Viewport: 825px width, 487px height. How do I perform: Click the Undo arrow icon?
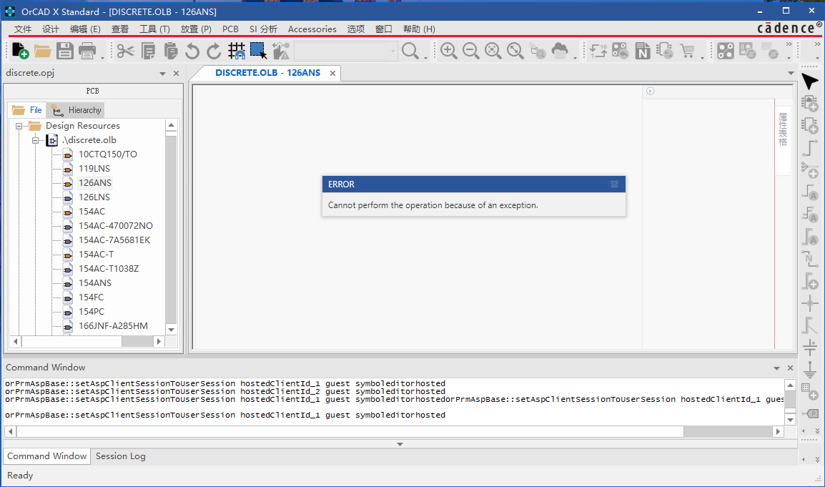192,51
